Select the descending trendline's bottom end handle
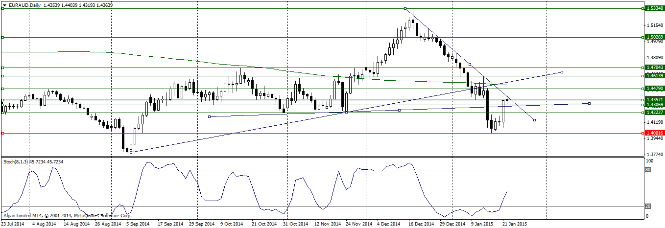665x228 pixels. (534, 120)
